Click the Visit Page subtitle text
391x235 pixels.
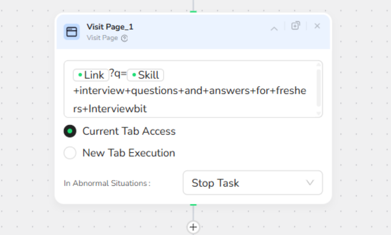pyautogui.click(x=102, y=38)
